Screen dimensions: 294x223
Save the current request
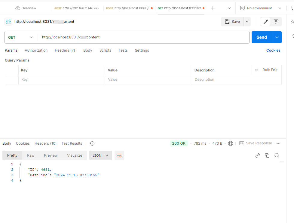[x=232, y=22]
